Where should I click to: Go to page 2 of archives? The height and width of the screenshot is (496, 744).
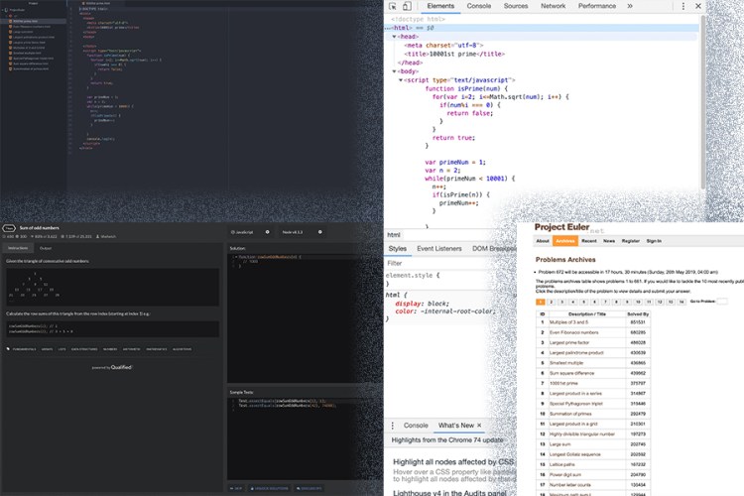pos(552,301)
